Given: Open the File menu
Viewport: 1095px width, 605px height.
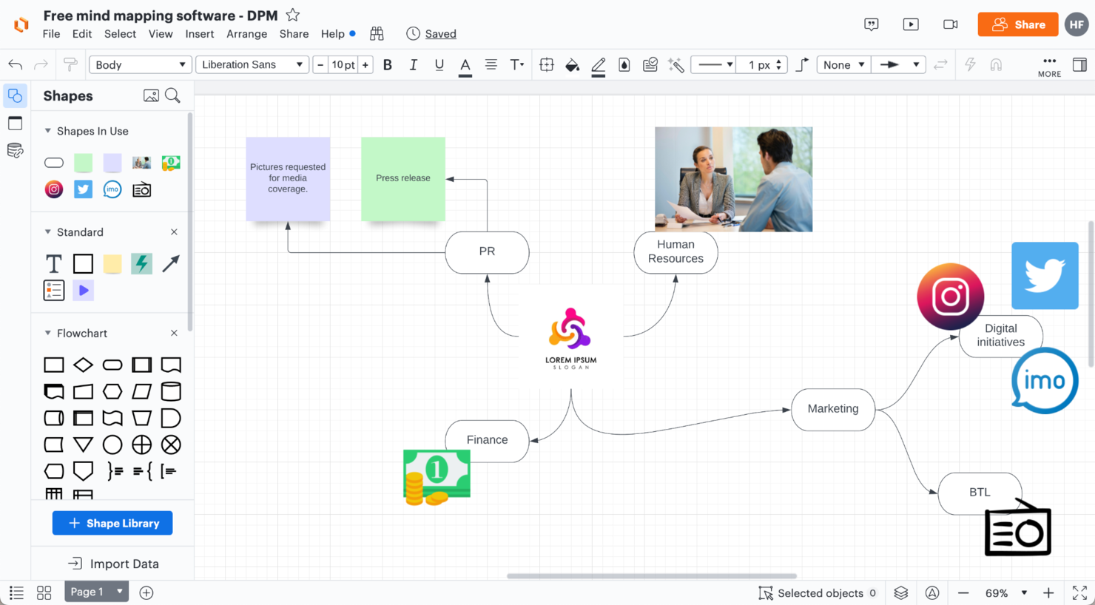Looking at the screenshot, I should (x=51, y=34).
